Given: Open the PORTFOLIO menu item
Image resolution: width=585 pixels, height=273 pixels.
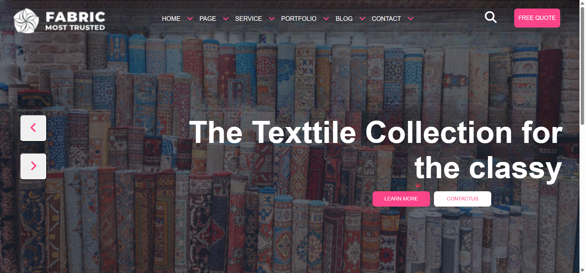Looking at the screenshot, I should (299, 19).
